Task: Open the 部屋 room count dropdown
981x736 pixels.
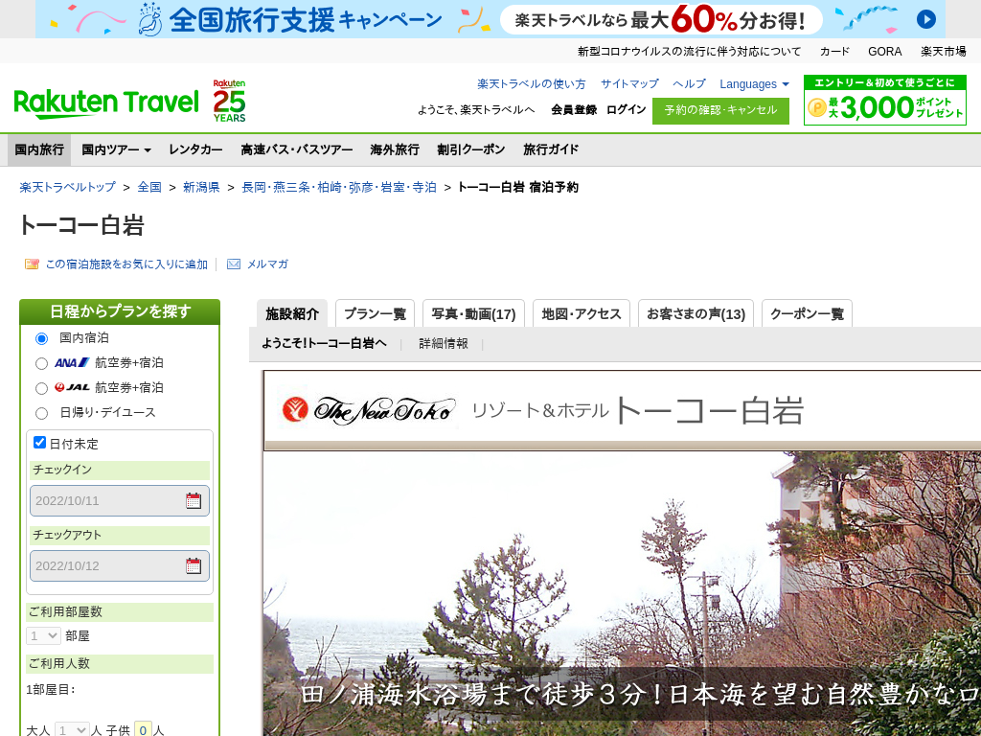Action: point(43,636)
